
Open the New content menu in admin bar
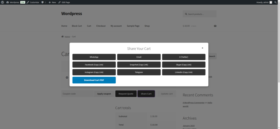52,2
